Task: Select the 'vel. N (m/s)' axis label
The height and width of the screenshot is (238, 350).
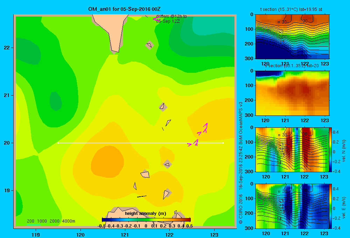Action: [x=344, y=151]
